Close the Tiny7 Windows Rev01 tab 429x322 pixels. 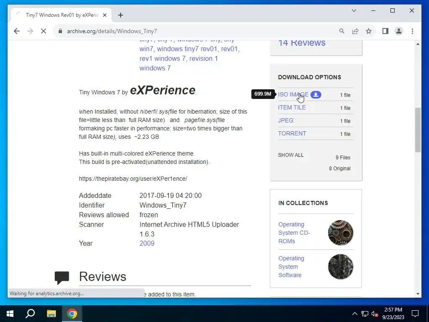click(104, 15)
